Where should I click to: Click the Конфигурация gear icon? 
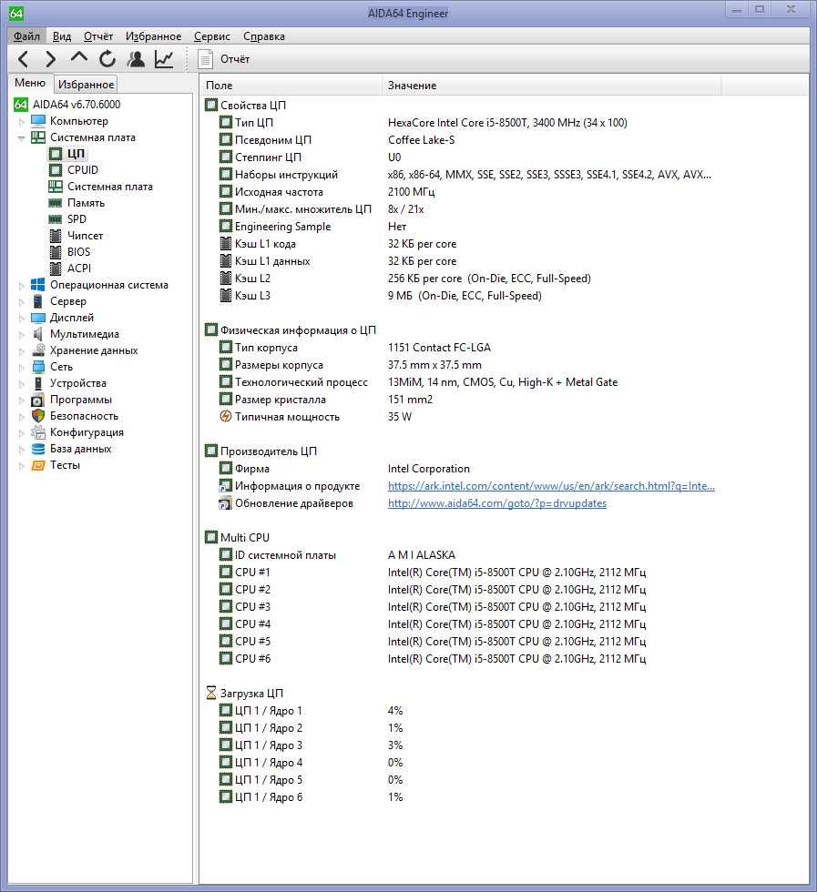[38, 432]
